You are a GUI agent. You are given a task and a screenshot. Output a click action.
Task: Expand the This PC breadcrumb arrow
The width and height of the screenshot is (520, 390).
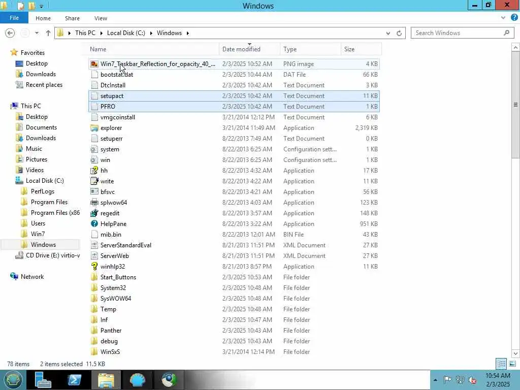[101, 33]
